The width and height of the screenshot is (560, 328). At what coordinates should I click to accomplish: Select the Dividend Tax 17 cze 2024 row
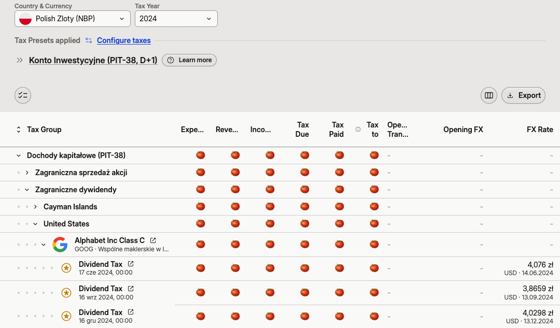click(x=280, y=268)
